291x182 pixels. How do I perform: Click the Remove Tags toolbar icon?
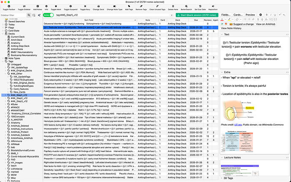(x=141, y=6)
